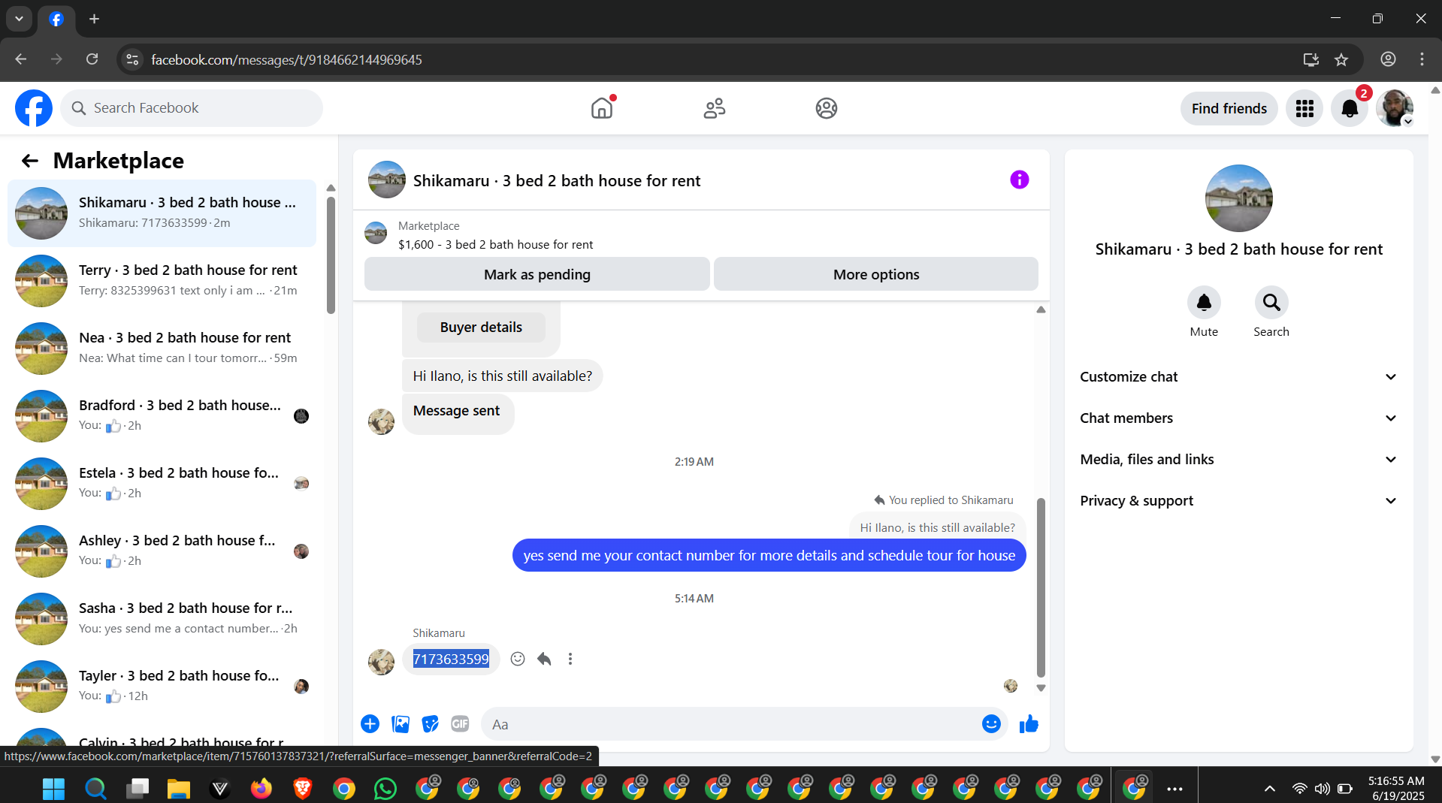Expand Chat members section

pos(1238,418)
